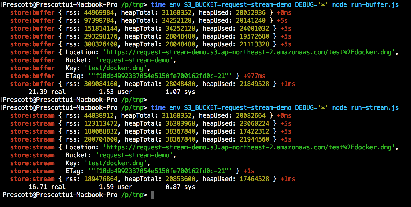Select rss value 200704000
This screenshot has height=207, width=411.
point(101,139)
